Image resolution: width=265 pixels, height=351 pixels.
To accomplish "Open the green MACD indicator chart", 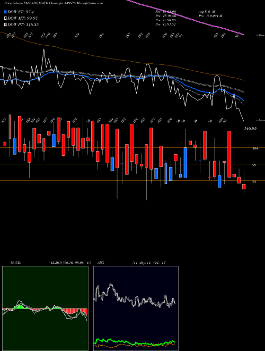I will pyautogui.click(x=45, y=308).
